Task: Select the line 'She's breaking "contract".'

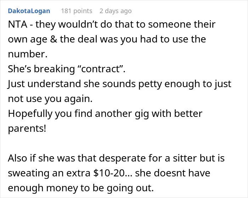Action: pyautogui.click(x=67, y=69)
